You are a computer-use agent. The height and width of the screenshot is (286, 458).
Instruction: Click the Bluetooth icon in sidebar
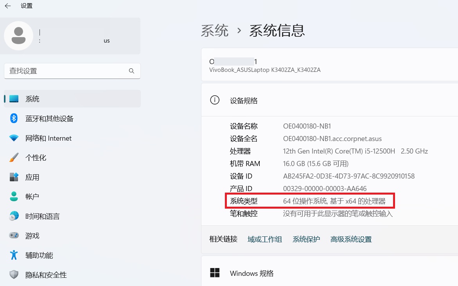(14, 118)
